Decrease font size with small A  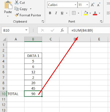98,5
